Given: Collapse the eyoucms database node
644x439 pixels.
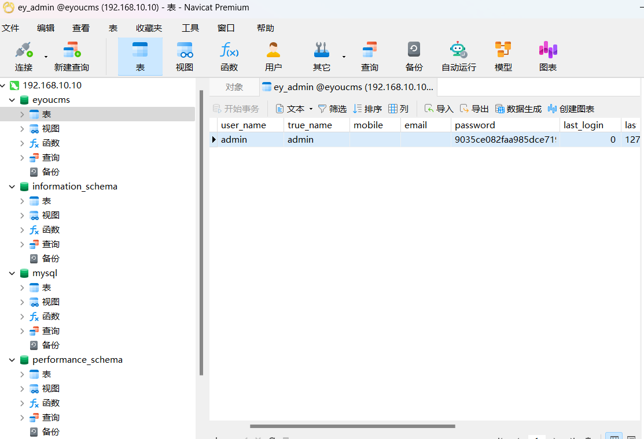Looking at the screenshot, I should [12, 100].
